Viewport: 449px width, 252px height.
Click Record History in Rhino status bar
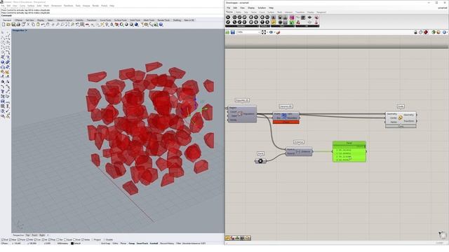[x=167, y=244]
